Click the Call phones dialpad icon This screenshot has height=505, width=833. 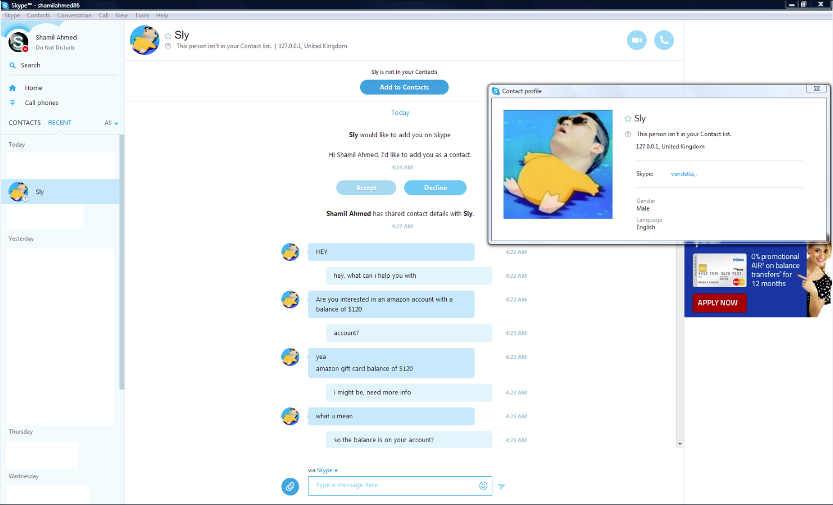click(13, 103)
